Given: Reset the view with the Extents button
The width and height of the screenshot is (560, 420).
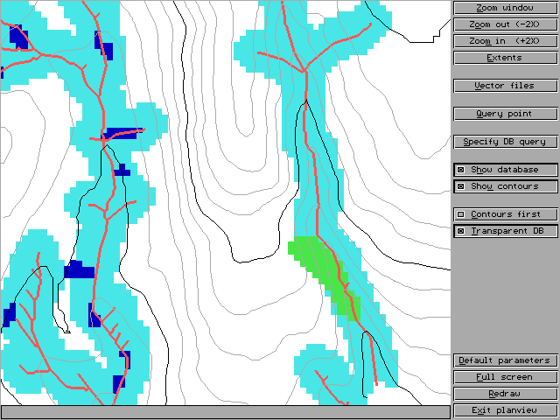Looking at the screenshot, I should coord(506,58).
